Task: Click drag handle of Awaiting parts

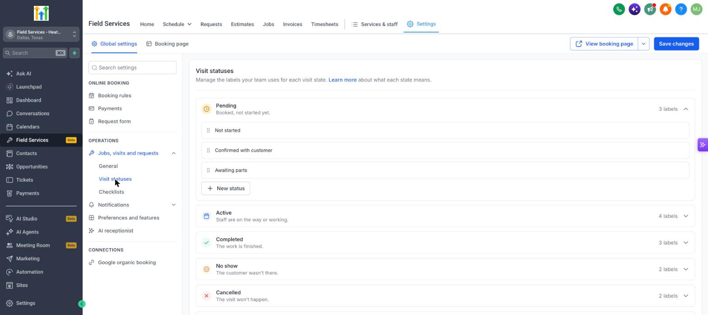Action: 208,170
